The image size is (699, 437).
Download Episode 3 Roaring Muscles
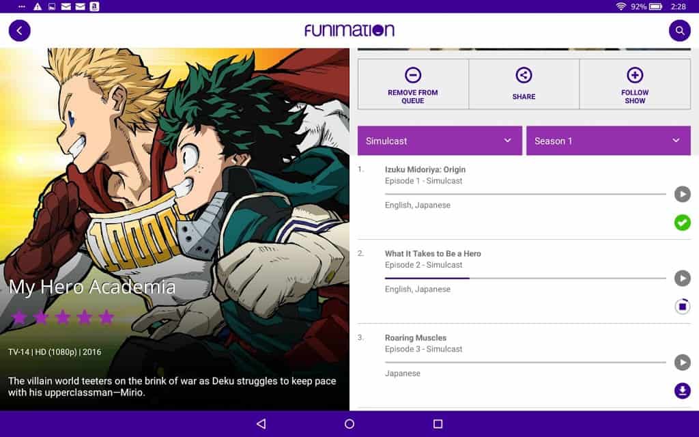682,391
